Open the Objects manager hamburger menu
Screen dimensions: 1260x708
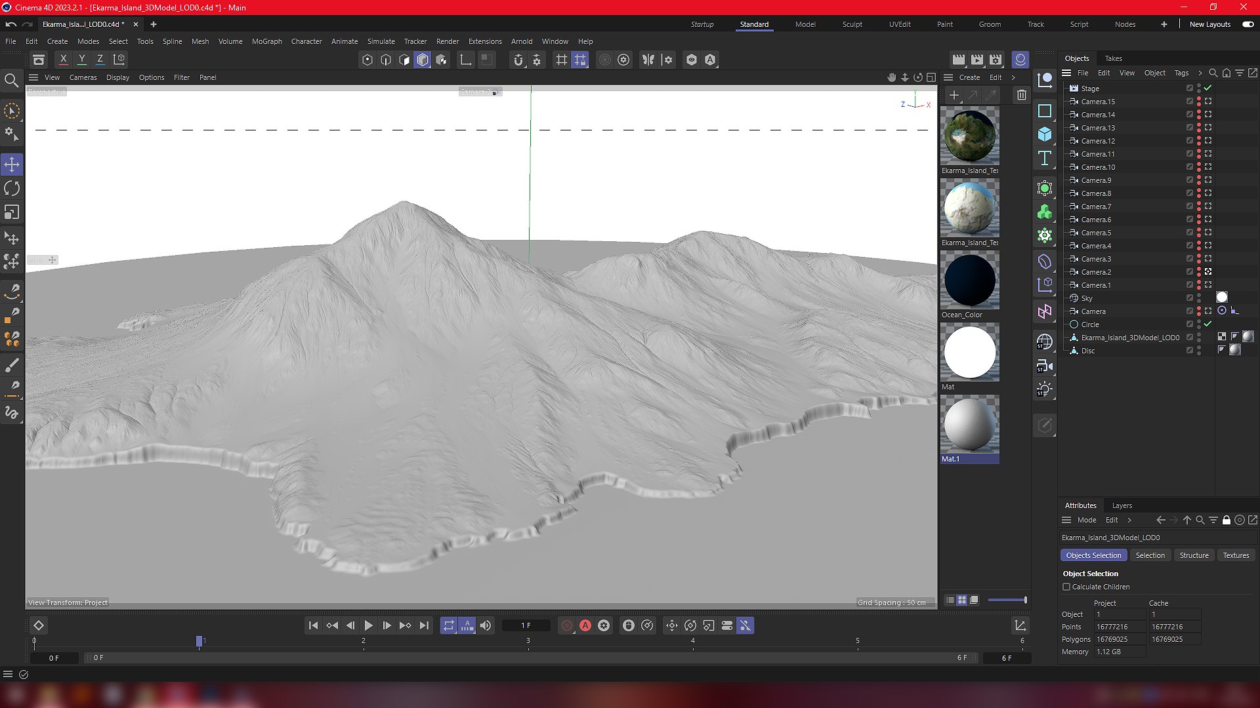(x=1066, y=73)
